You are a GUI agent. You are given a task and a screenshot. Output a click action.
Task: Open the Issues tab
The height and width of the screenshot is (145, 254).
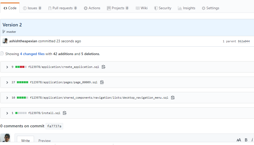(32, 8)
